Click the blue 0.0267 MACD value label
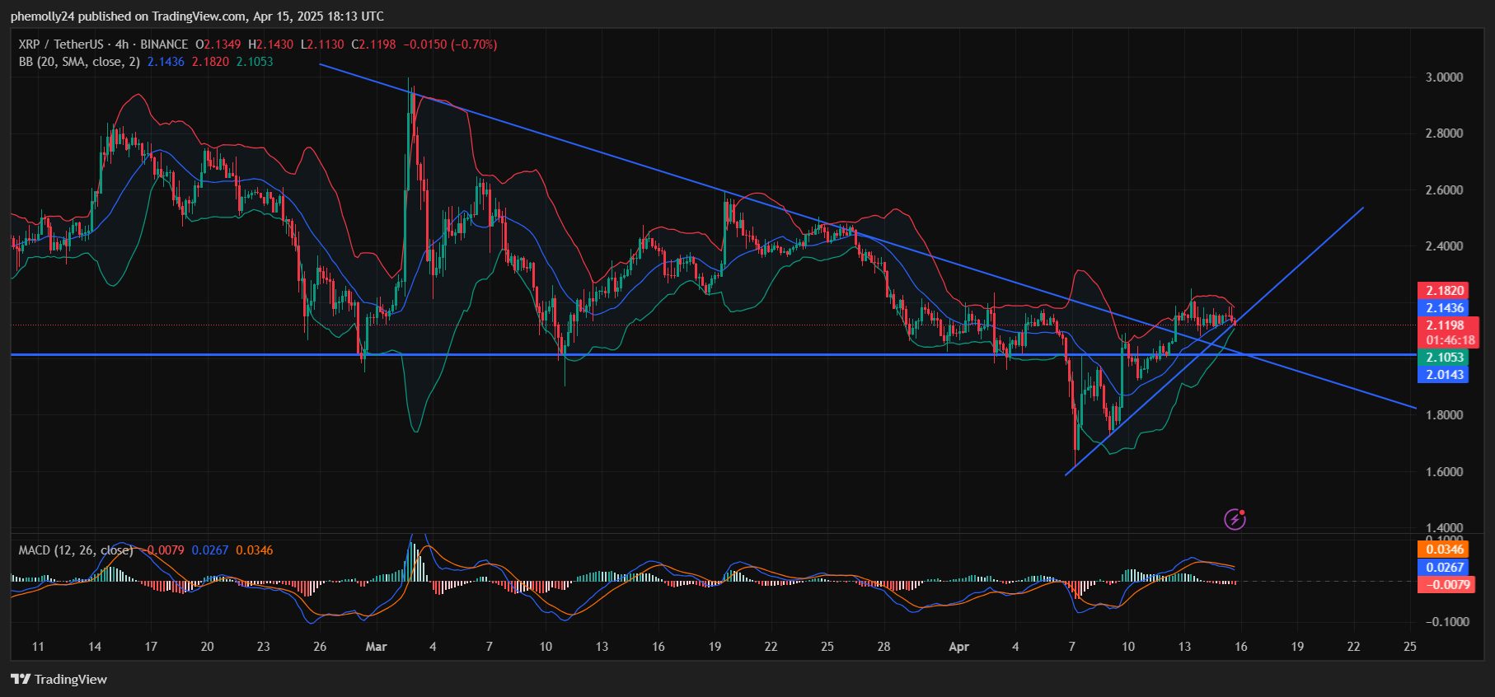 pyautogui.click(x=1445, y=567)
